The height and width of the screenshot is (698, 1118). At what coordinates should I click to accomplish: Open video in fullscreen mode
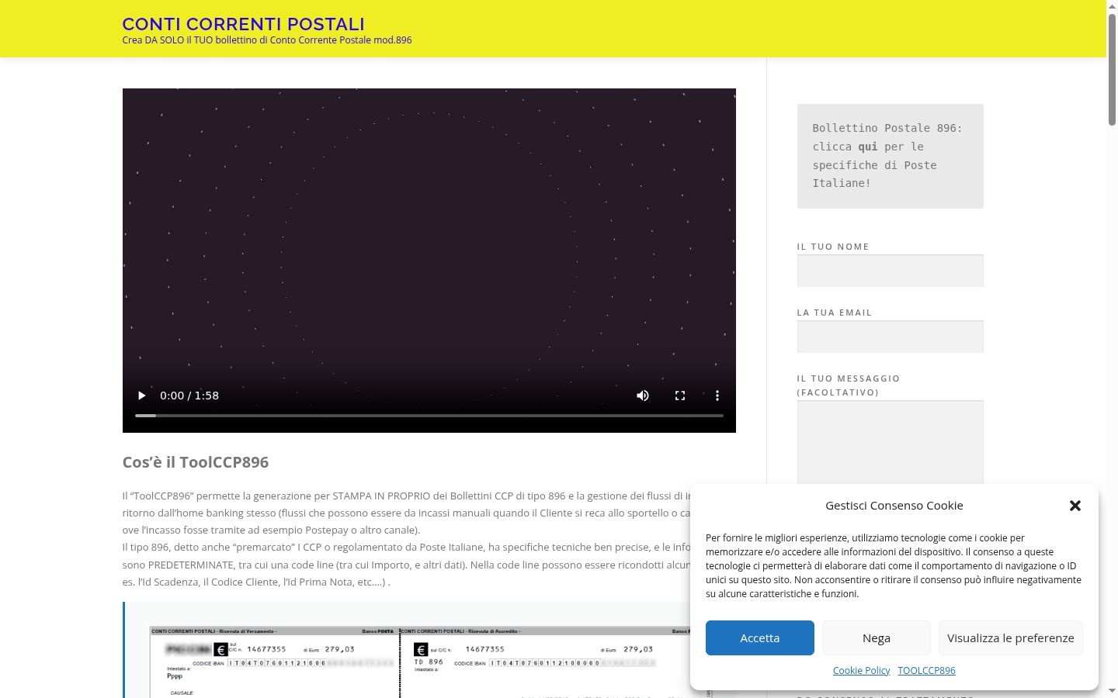680,396
